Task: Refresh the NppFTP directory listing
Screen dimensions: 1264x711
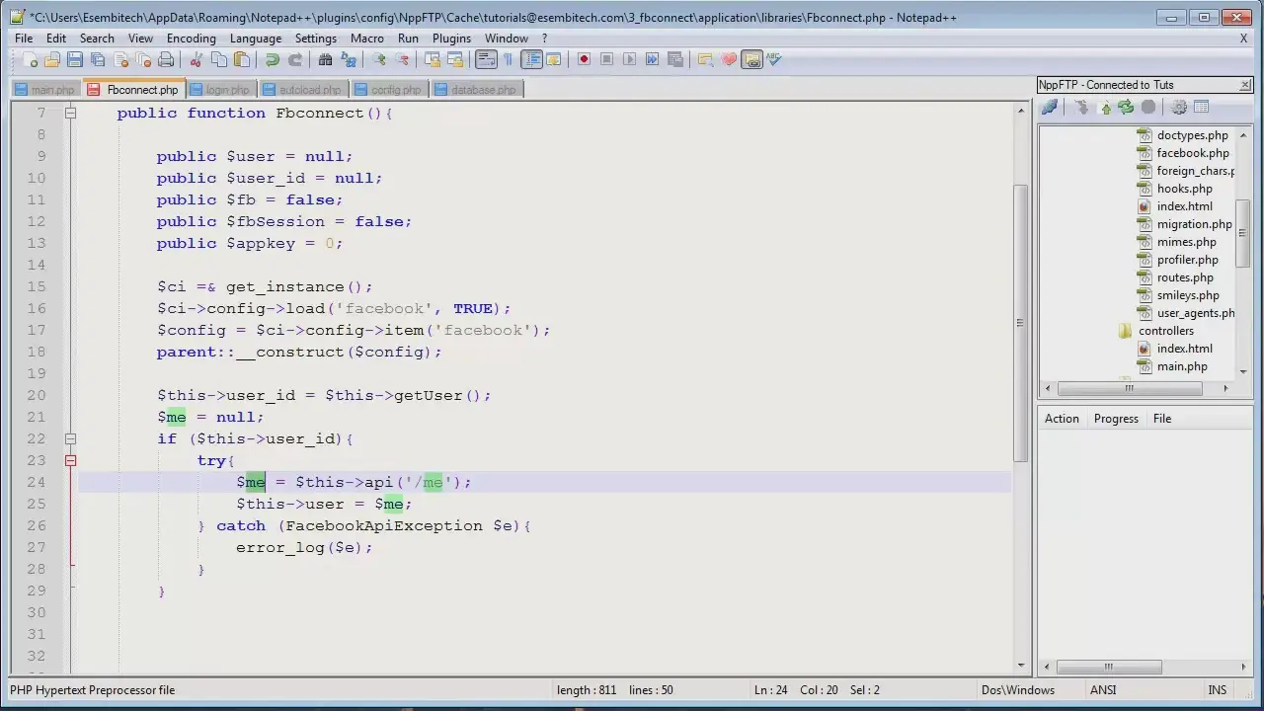Action: tap(1126, 108)
